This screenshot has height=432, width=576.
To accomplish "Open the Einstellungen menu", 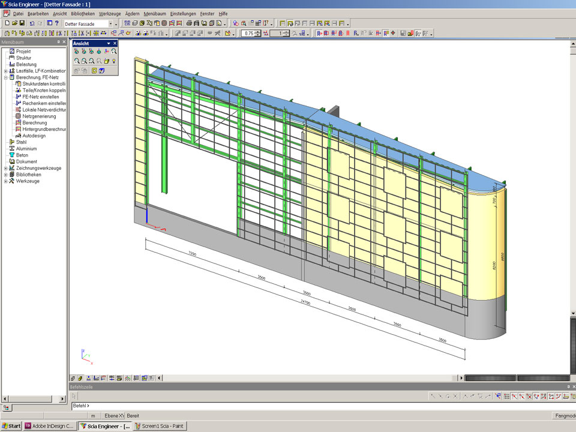I will coord(183,13).
